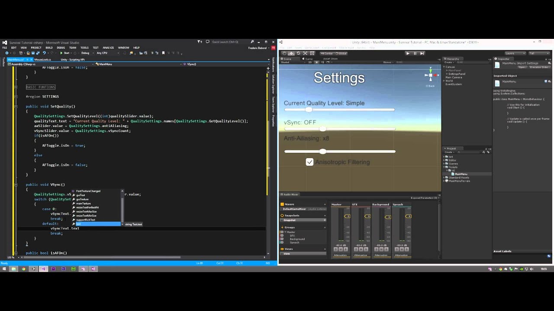Expand the SettingsPanel item in the Hierarchy
This screenshot has width=554, height=311.
tap(447, 74)
